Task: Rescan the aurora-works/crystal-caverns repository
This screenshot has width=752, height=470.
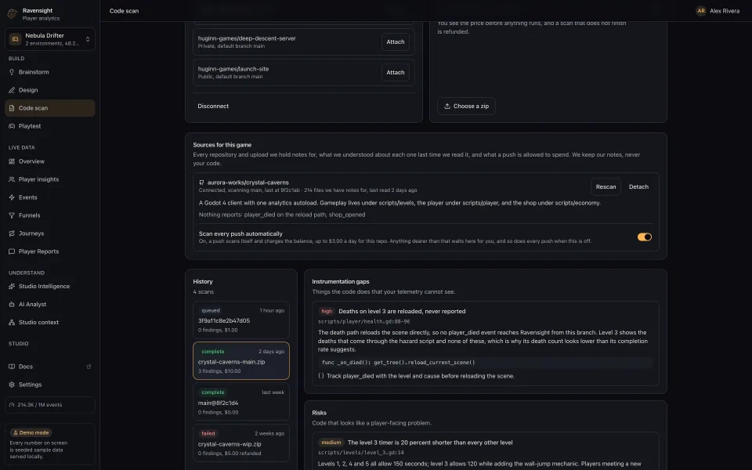Action: [606, 187]
